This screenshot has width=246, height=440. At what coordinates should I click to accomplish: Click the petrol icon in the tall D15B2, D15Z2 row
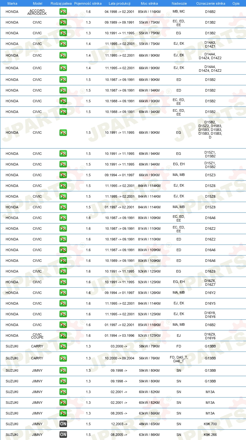click(63, 133)
